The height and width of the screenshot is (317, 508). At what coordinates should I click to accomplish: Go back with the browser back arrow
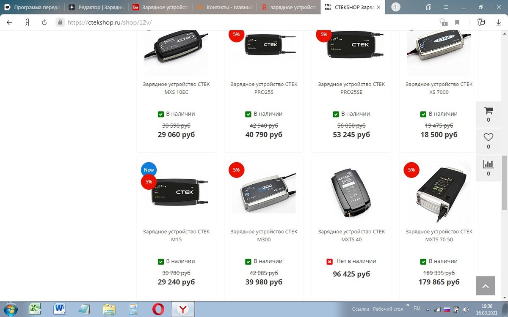10,22
